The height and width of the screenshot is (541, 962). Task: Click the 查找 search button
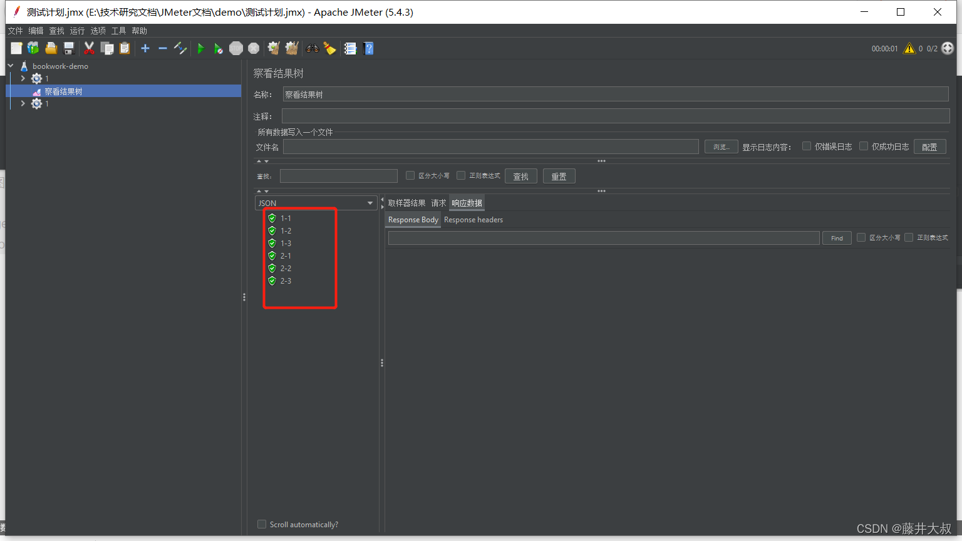(x=520, y=177)
